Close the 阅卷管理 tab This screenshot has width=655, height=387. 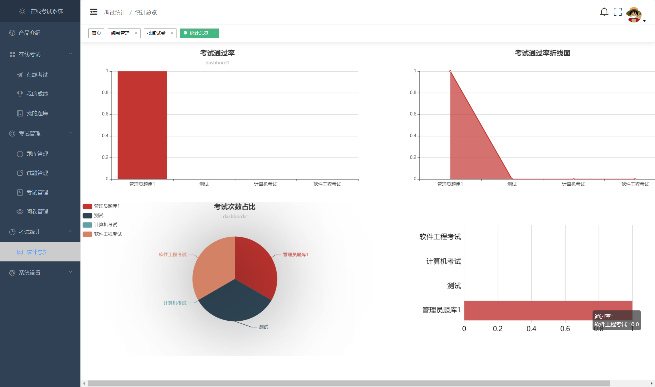[x=136, y=33]
